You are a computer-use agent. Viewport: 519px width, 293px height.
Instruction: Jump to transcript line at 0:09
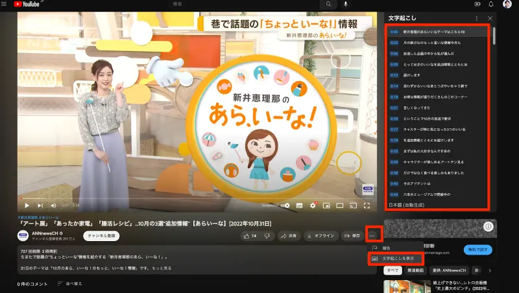(x=437, y=64)
